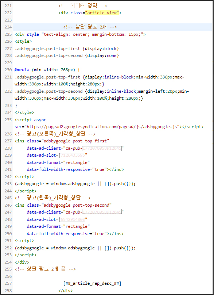Click the opening <style> tag on line 226
Screen dimensions: 214x295
pos(23,41)
